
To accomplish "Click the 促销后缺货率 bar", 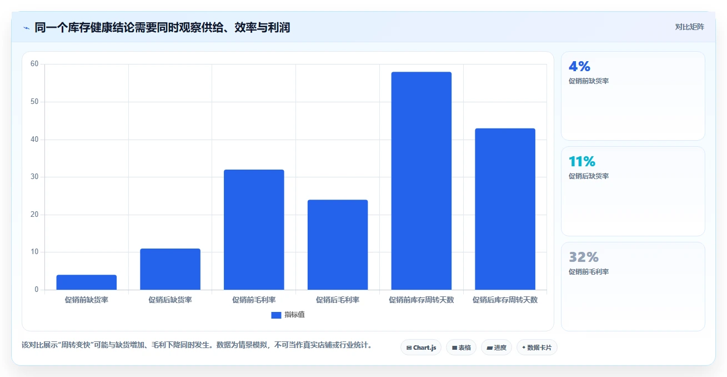I will (x=170, y=269).
